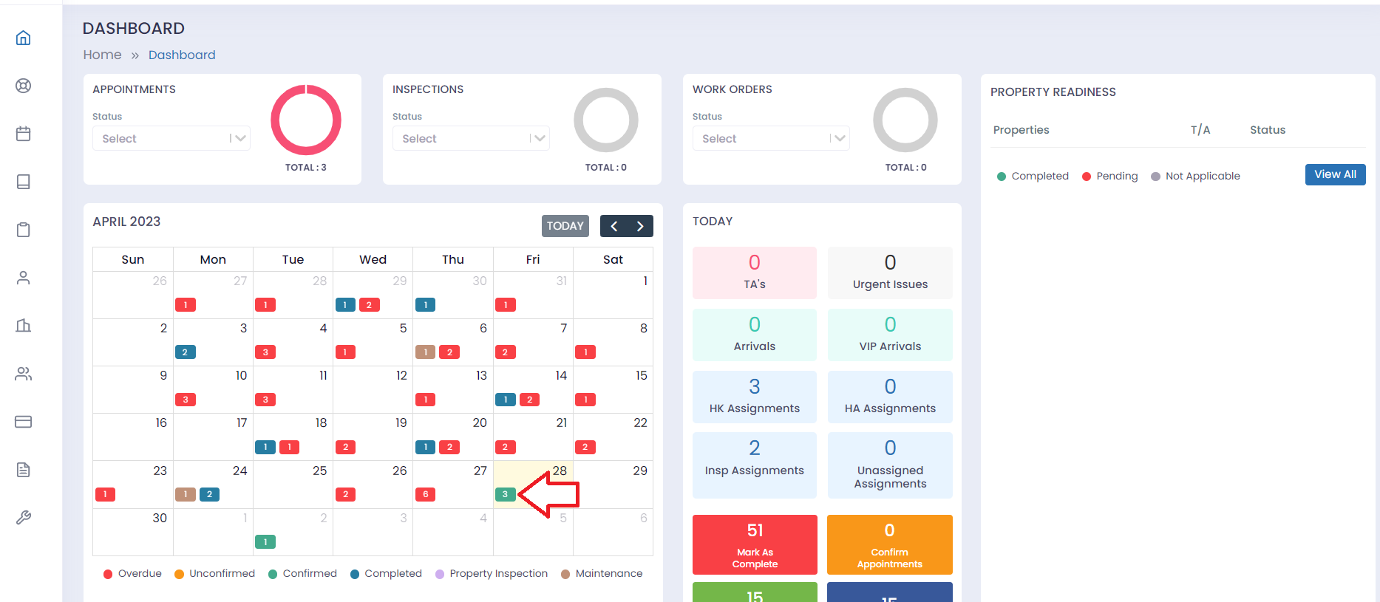The image size is (1380, 602).
Task: Click the lifebuoy support icon in the sidebar
Action: 24,86
